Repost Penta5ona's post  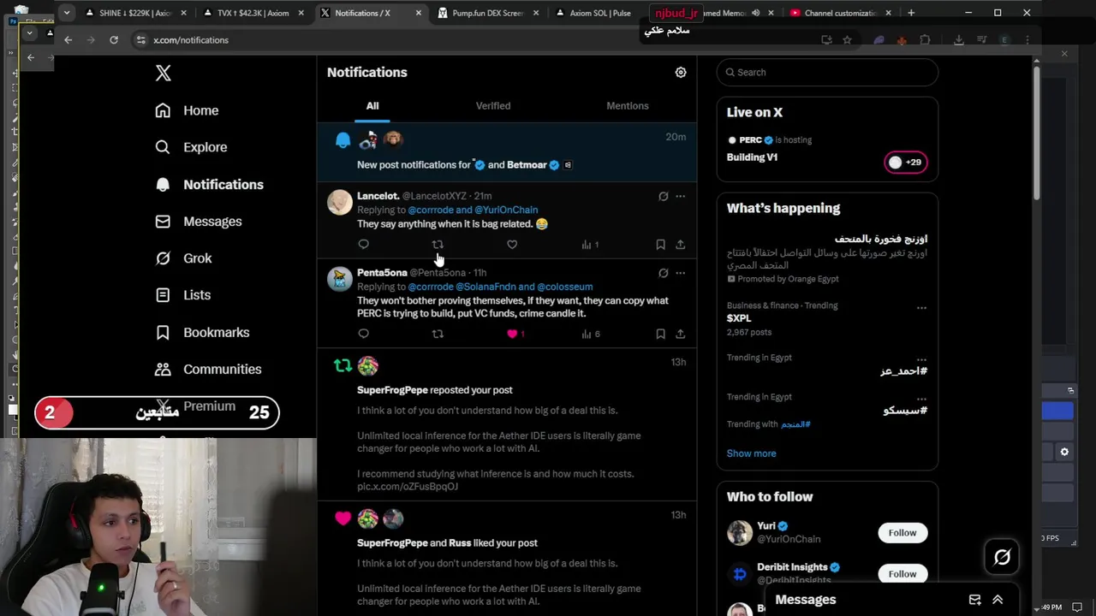click(438, 334)
